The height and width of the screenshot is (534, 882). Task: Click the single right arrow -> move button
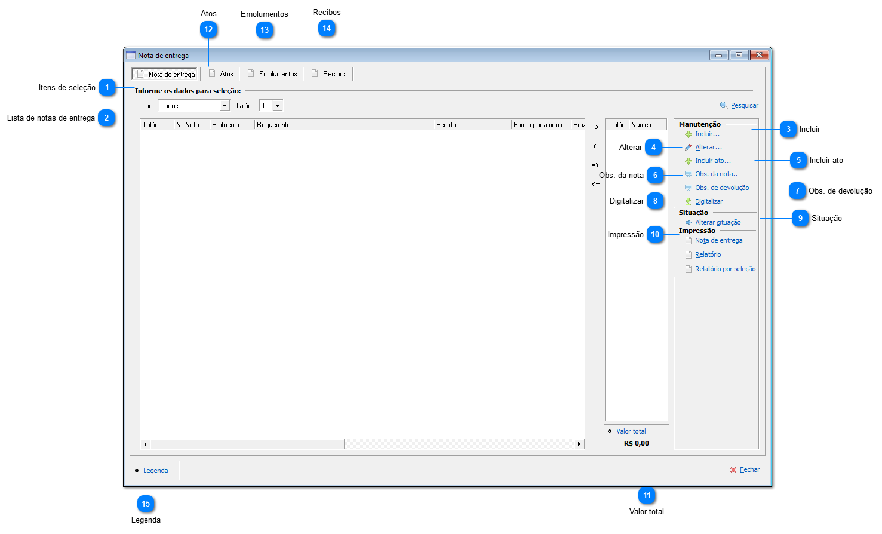click(595, 127)
